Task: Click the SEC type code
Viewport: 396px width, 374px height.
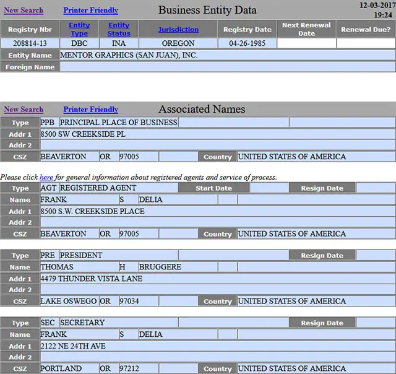Action: [48, 323]
